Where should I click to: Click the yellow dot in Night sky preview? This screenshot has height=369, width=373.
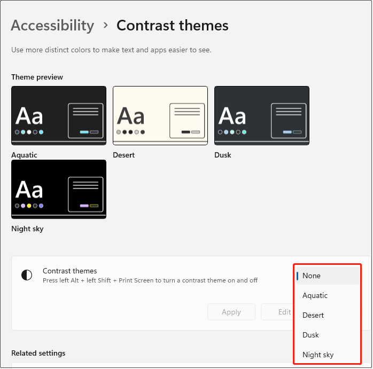click(29, 206)
